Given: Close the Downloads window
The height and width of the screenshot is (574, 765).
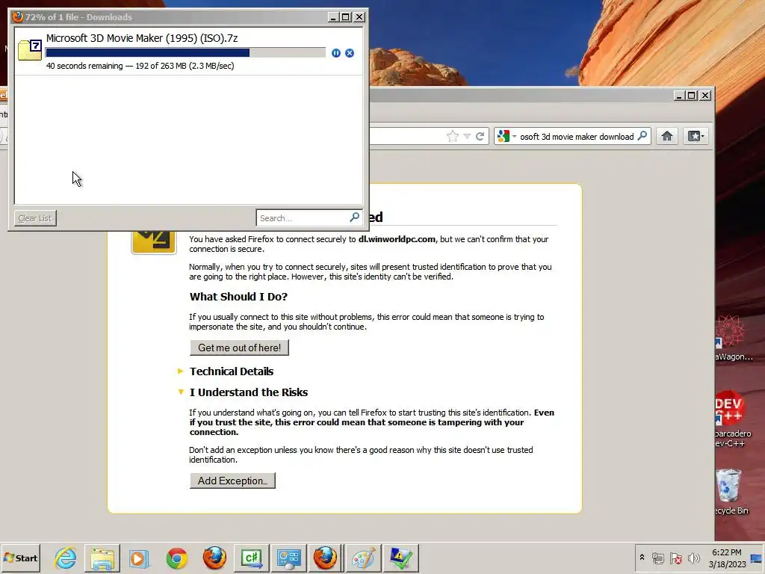Looking at the screenshot, I should 359,17.
